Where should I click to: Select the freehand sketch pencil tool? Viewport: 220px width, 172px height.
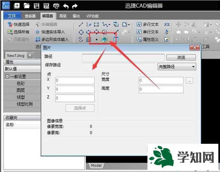(x=89, y=25)
